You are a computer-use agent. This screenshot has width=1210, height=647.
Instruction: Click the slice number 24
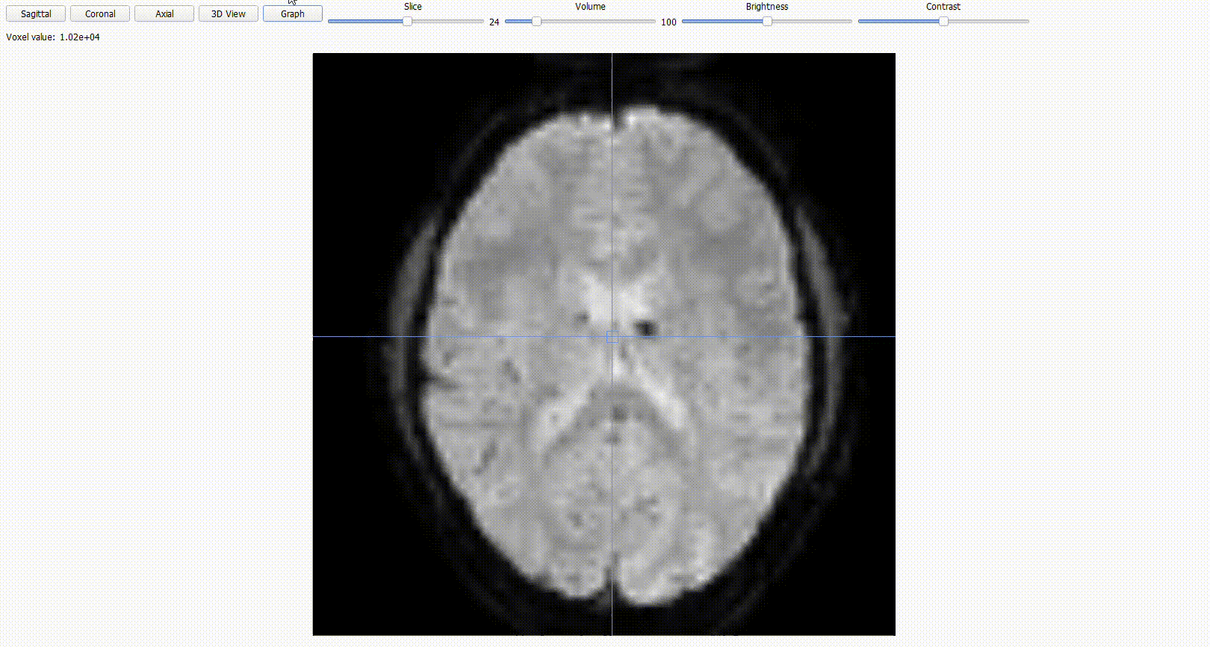494,22
